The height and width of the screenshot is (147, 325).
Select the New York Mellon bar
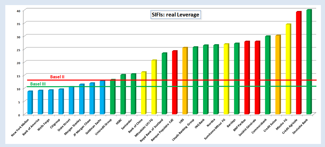[x=30, y=102]
